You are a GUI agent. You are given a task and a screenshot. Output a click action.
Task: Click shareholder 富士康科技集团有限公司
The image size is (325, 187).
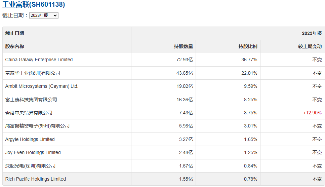[x=31, y=100]
